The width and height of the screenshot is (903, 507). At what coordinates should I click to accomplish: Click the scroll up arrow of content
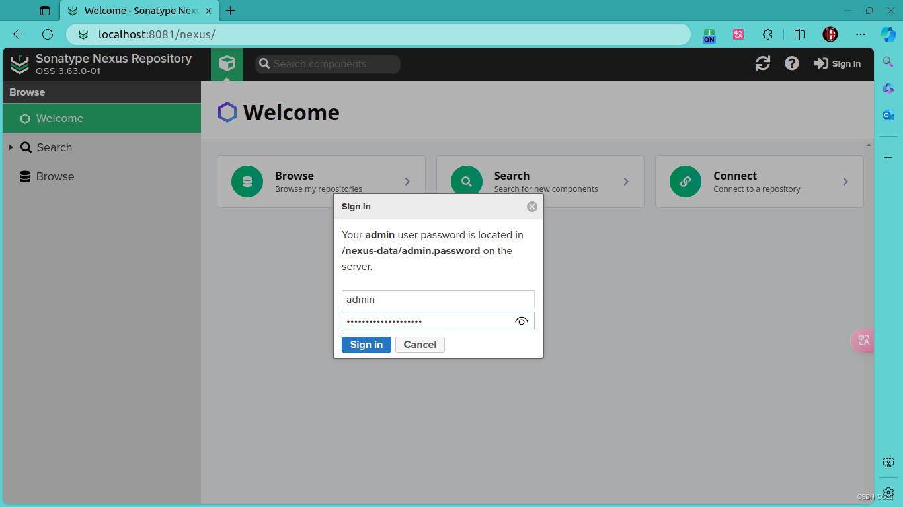pyautogui.click(x=869, y=145)
